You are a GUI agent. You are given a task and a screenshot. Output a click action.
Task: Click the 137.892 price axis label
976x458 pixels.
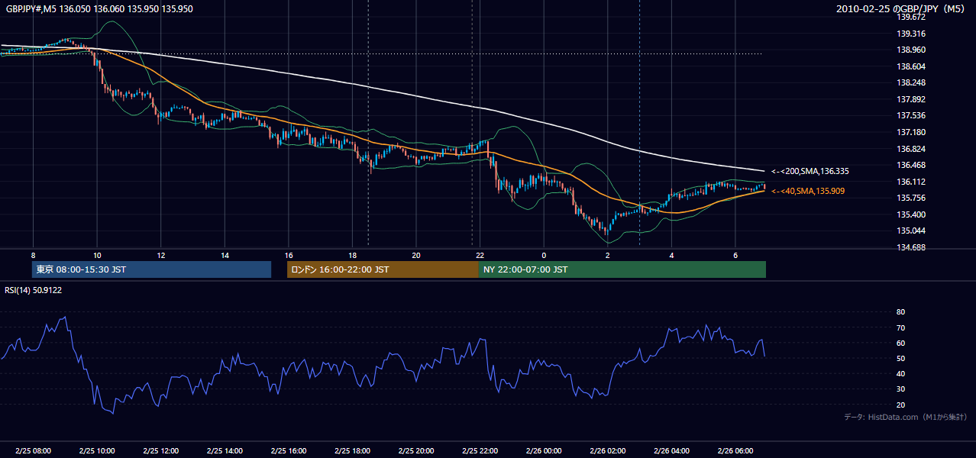[x=912, y=99]
